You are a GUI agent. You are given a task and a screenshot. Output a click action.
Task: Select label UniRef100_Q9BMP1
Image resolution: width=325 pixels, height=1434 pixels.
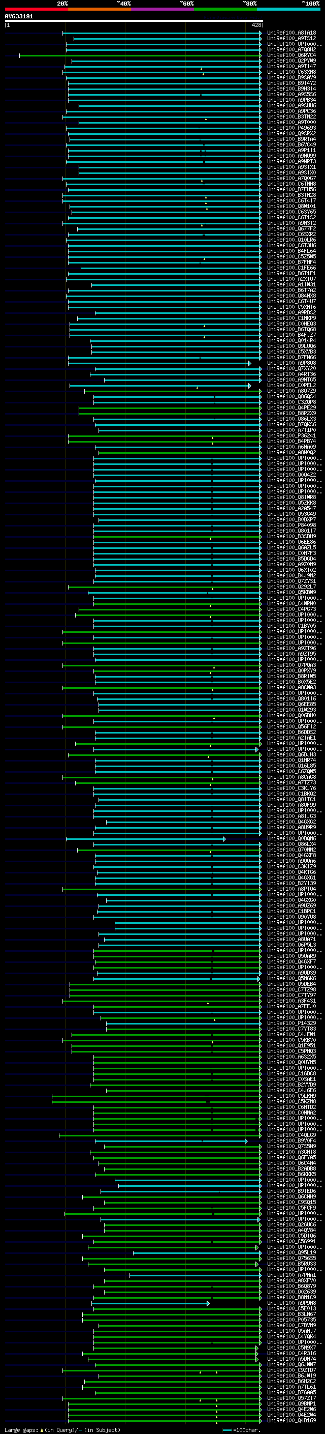click(x=291, y=1403)
